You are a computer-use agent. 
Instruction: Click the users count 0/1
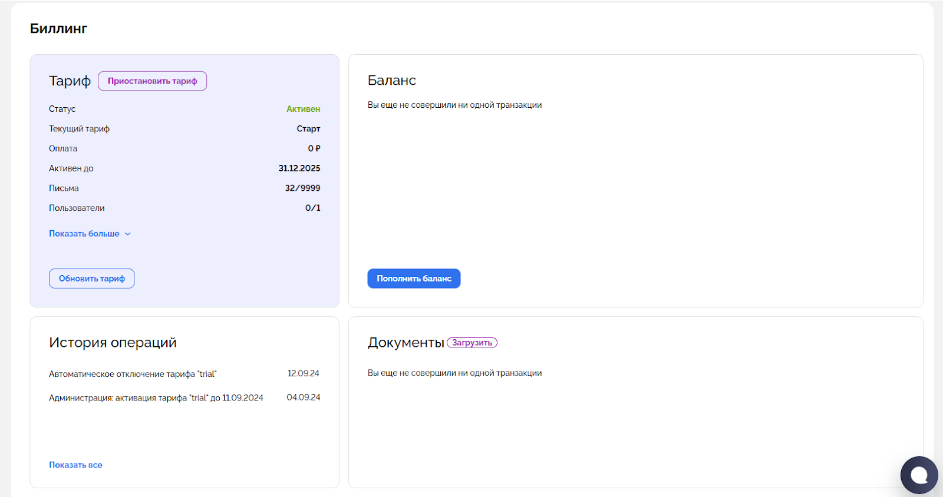pos(312,208)
